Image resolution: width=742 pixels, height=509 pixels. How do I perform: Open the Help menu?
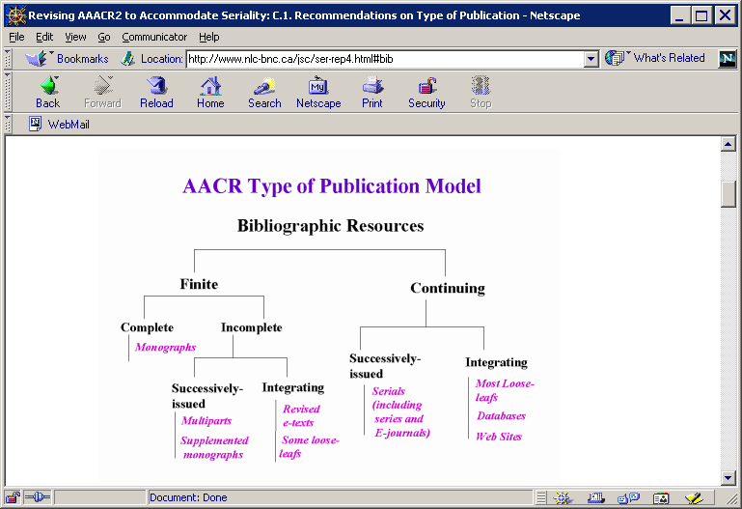[209, 37]
